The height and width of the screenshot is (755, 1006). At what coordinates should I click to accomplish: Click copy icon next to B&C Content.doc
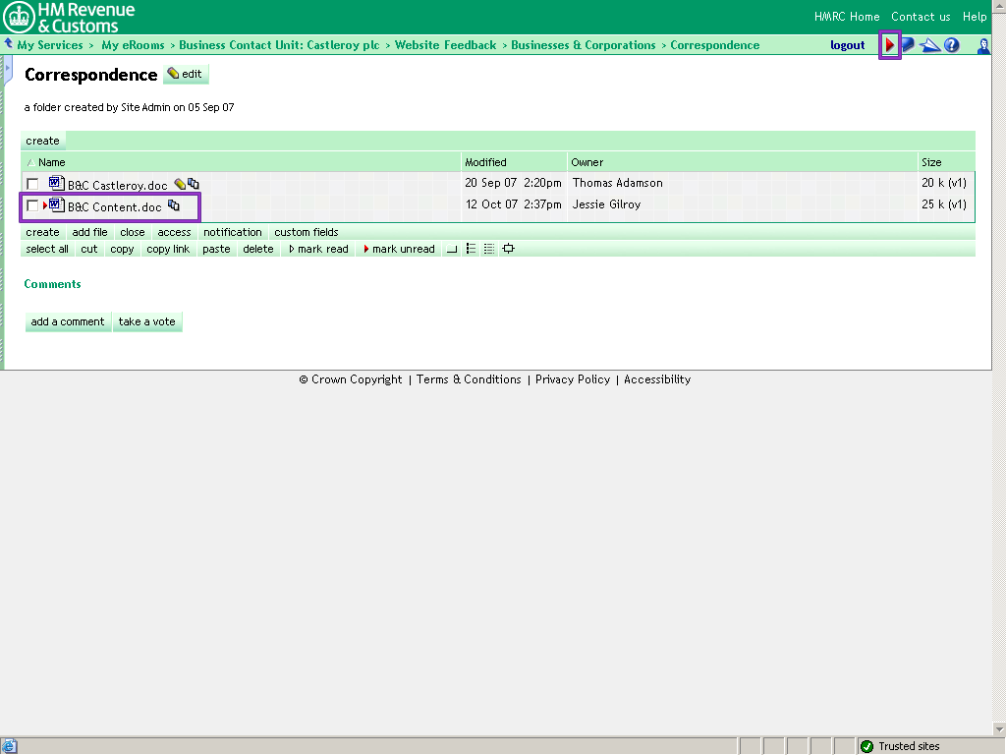coord(174,205)
